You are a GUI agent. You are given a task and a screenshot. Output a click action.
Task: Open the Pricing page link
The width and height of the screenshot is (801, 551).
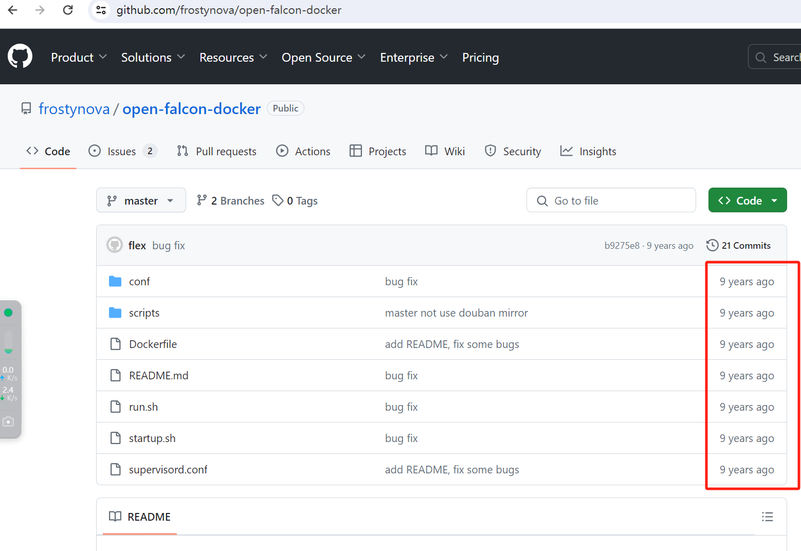pos(480,57)
